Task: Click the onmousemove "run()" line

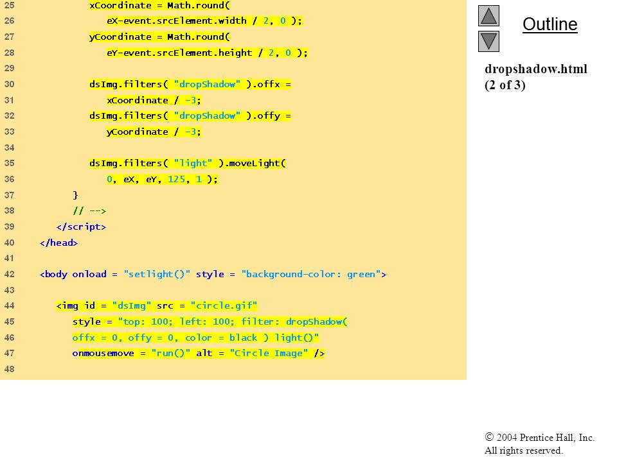Action: pos(199,353)
